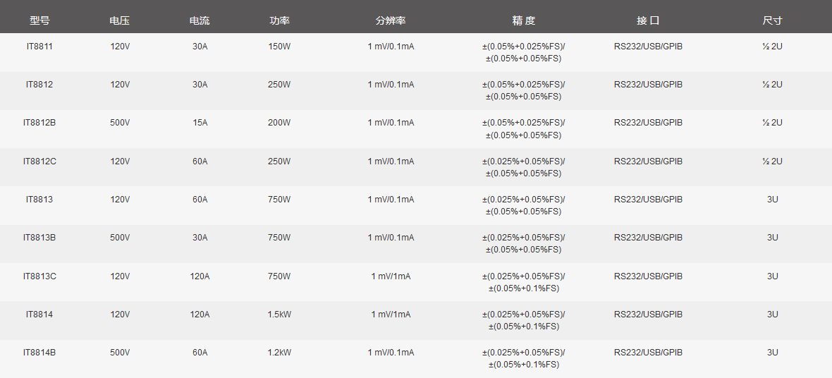
Task: Open the IT8813C model entry
Action: pyautogui.click(x=39, y=276)
